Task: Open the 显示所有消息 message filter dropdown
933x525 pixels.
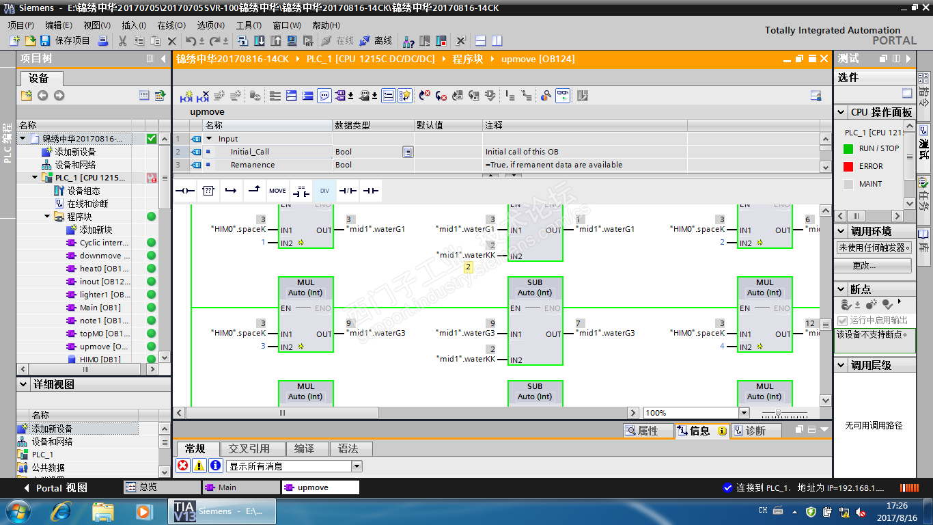Action: [357, 466]
